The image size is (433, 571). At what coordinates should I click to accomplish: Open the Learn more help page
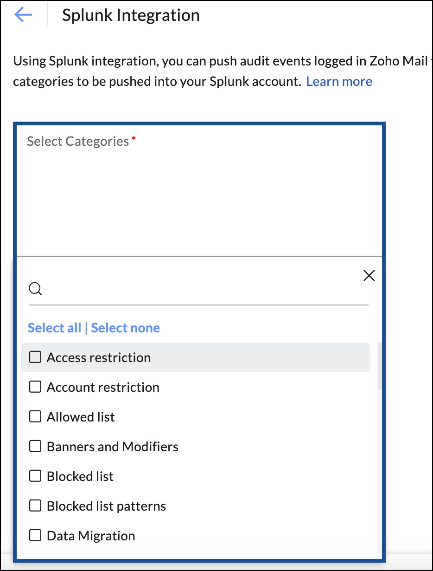[x=339, y=81]
